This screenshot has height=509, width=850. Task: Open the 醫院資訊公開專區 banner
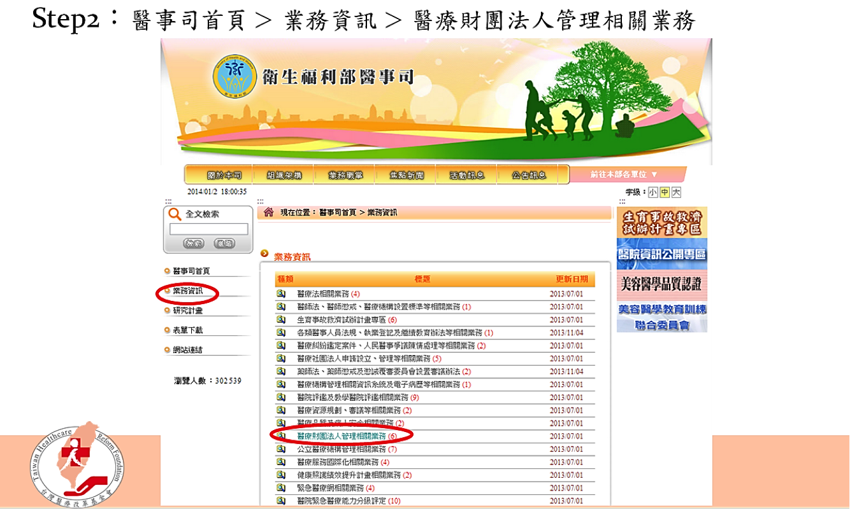[662, 254]
